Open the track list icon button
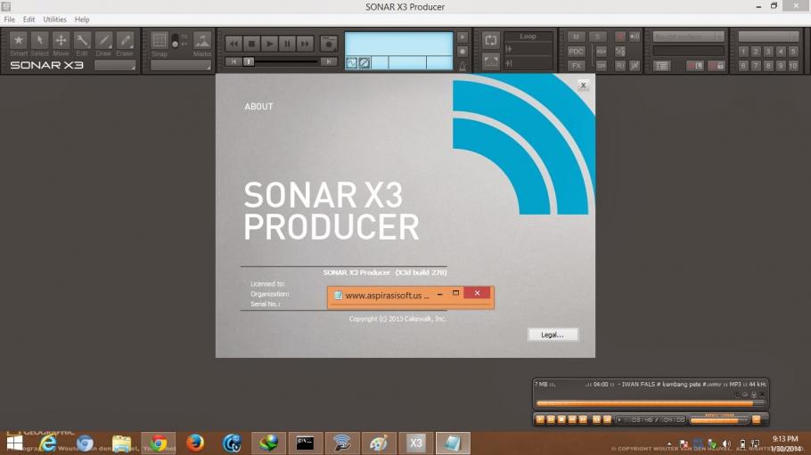This screenshot has width=811, height=455. tap(661, 66)
